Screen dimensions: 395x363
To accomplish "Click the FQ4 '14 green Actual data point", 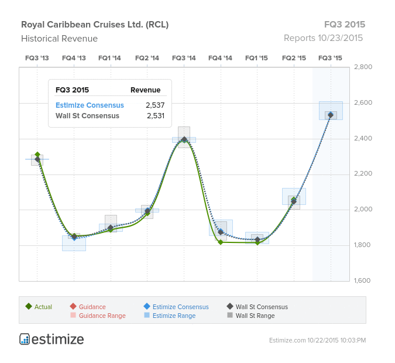I will pyautogui.click(x=221, y=242).
